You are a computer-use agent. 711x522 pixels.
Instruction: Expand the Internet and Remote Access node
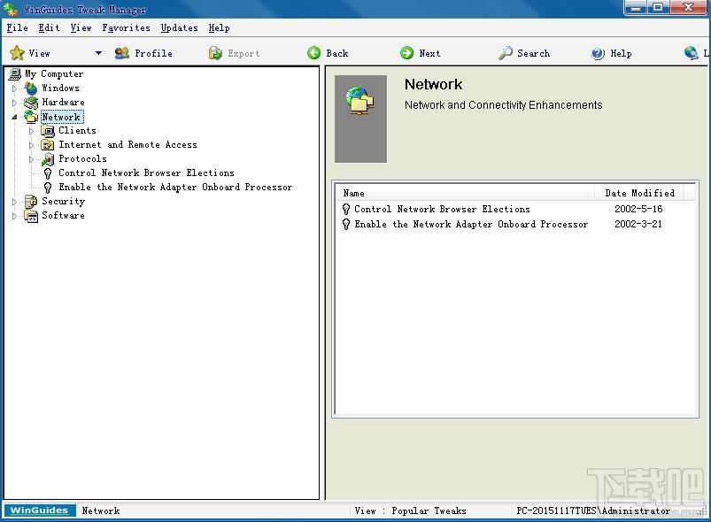(x=31, y=145)
